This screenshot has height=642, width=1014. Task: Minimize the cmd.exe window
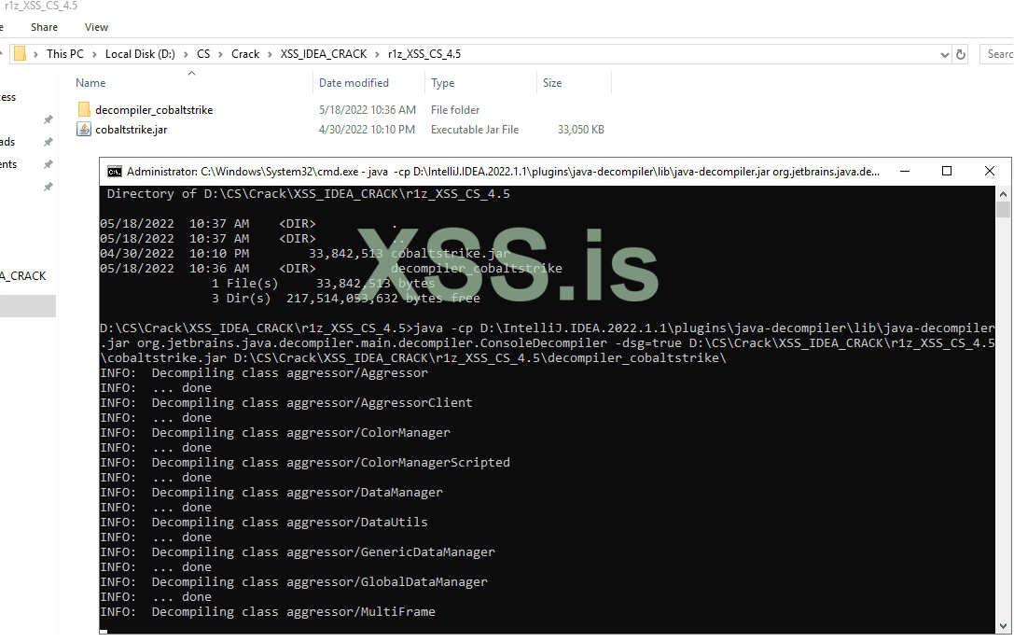pos(905,171)
